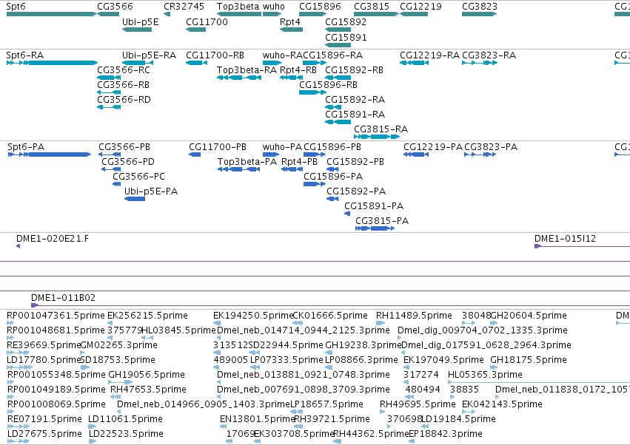Click the CG15891-PA protein label

[x=374, y=206]
